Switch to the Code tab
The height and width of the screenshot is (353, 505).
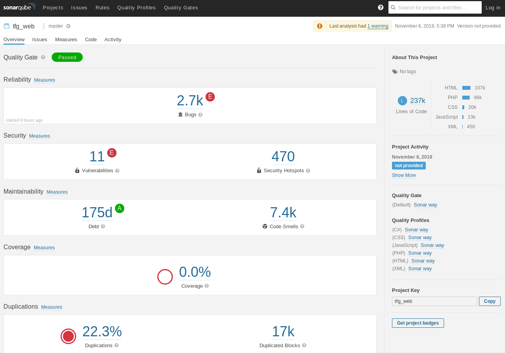91,40
